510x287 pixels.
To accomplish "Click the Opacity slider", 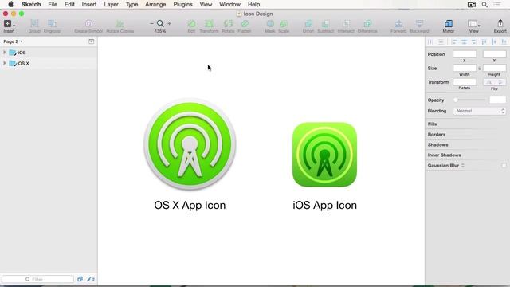I will (470, 100).
